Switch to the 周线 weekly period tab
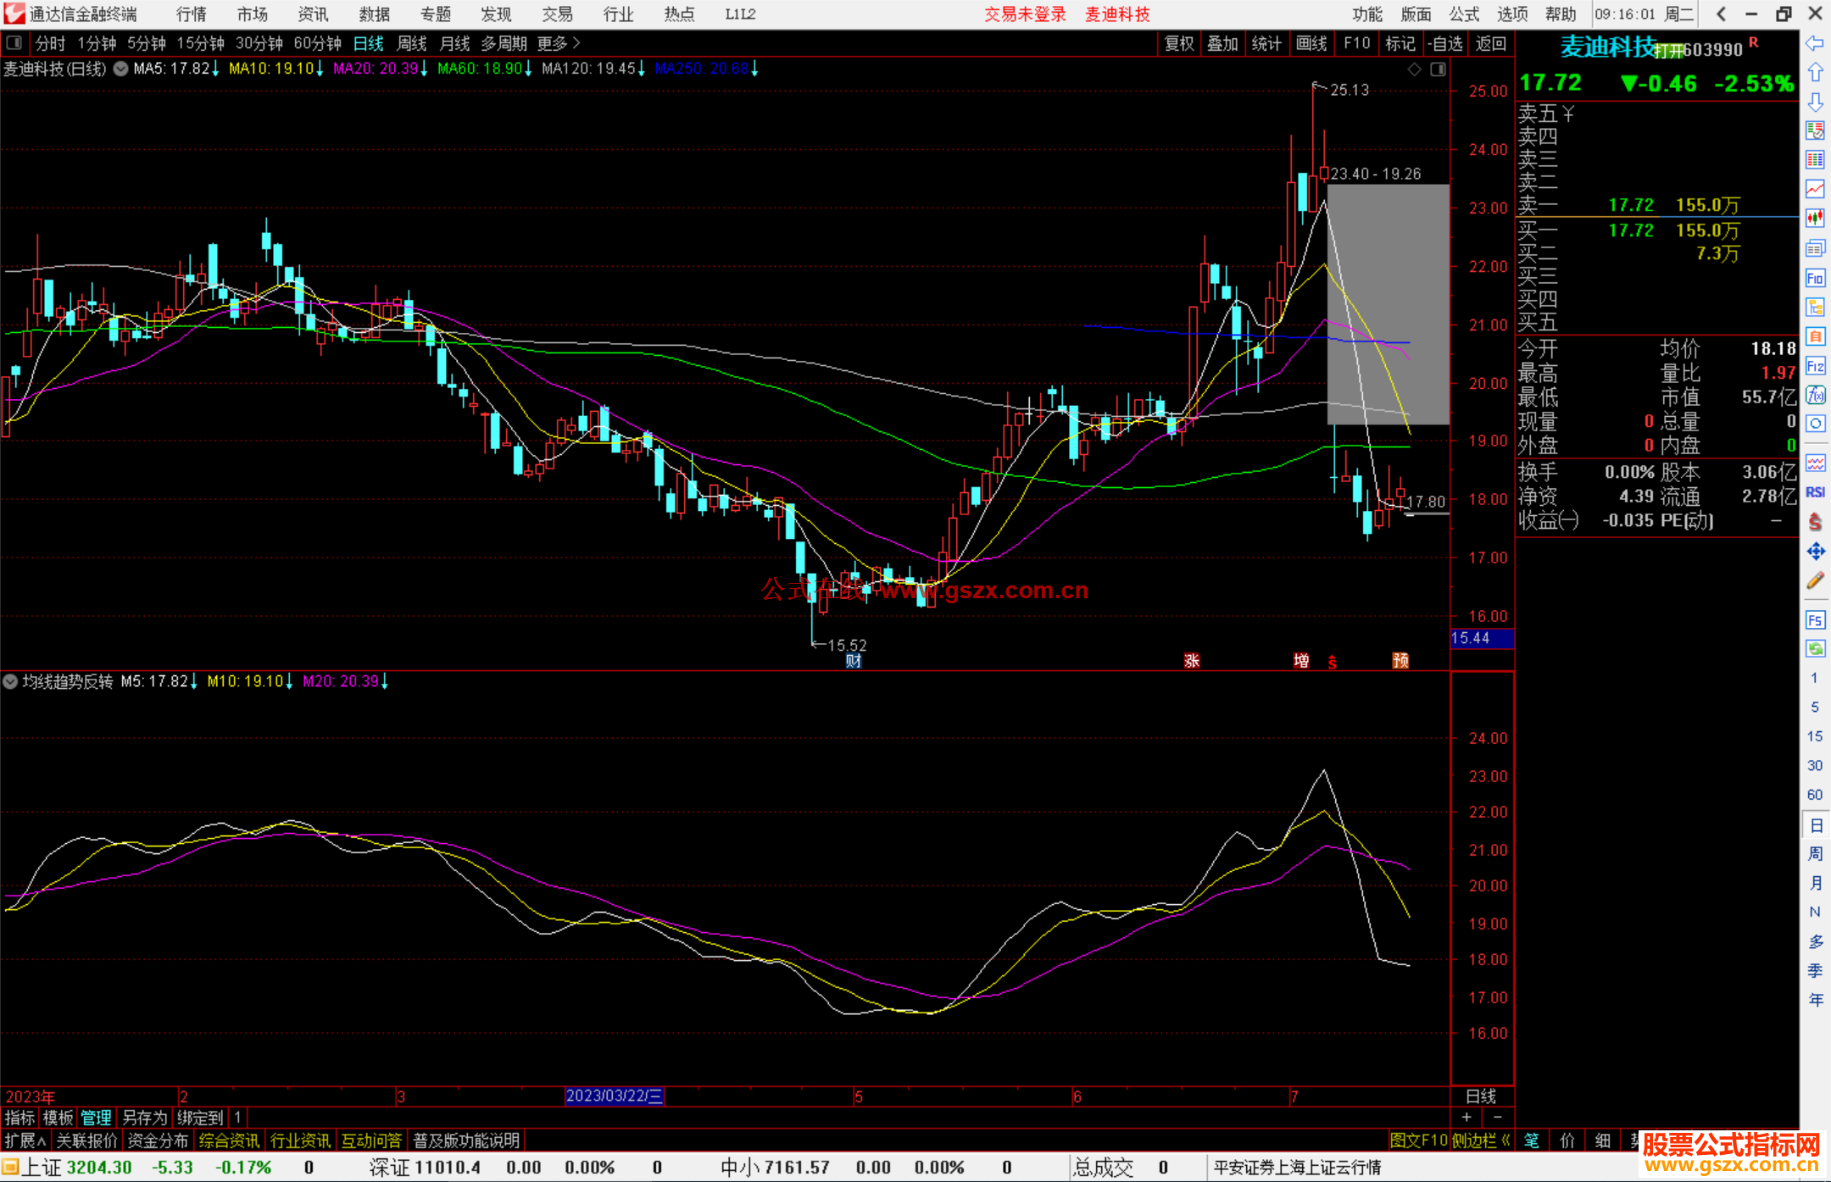1831x1182 pixels. coord(412,43)
